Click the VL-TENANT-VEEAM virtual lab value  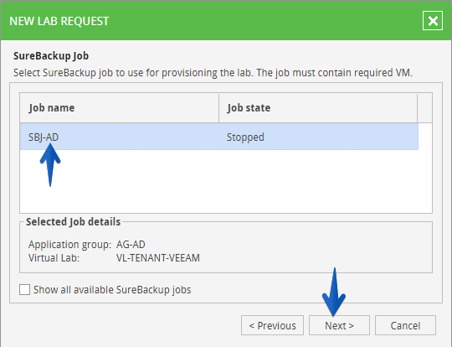pos(158,258)
